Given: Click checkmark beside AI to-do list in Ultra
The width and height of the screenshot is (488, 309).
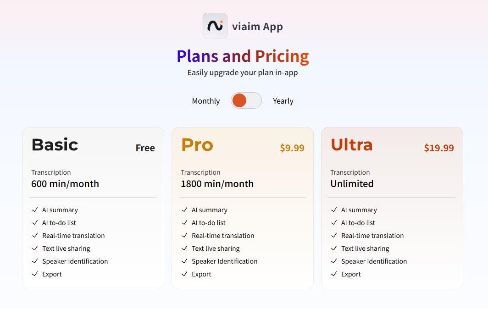Looking at the screenshot, I should 334,222.
